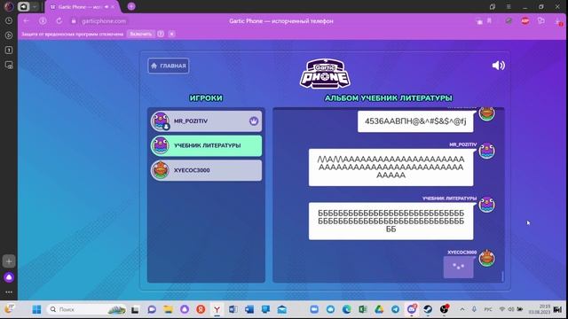
Task: Open the taskbar clock and date
Action: click(540, 309)
